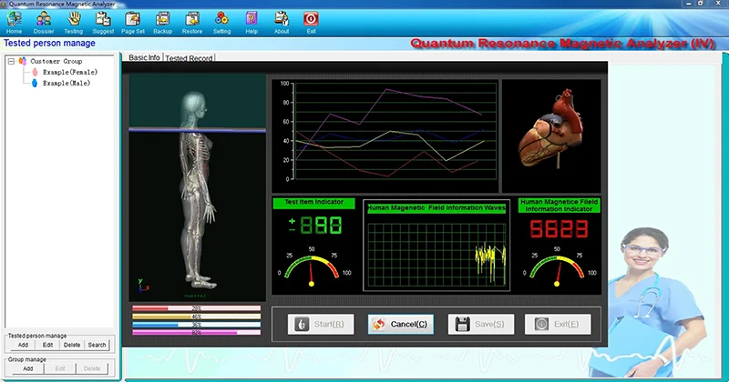This screenshot has height=382, width=729.
Task: Switch to the Basic Info tab
Action: [144, 57]
